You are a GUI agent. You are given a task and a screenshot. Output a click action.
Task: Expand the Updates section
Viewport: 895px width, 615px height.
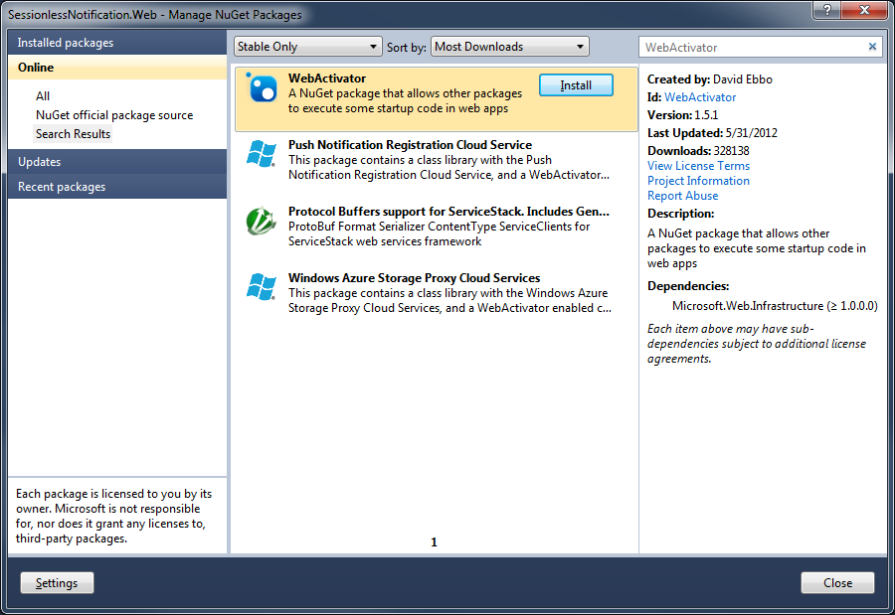pos(117,162)
